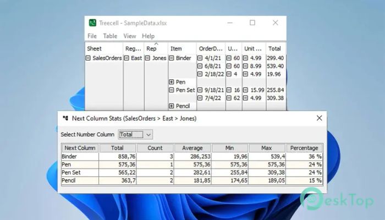385x220 pixels.
Task: Close the Treecell window
Action: pos(275,23)
